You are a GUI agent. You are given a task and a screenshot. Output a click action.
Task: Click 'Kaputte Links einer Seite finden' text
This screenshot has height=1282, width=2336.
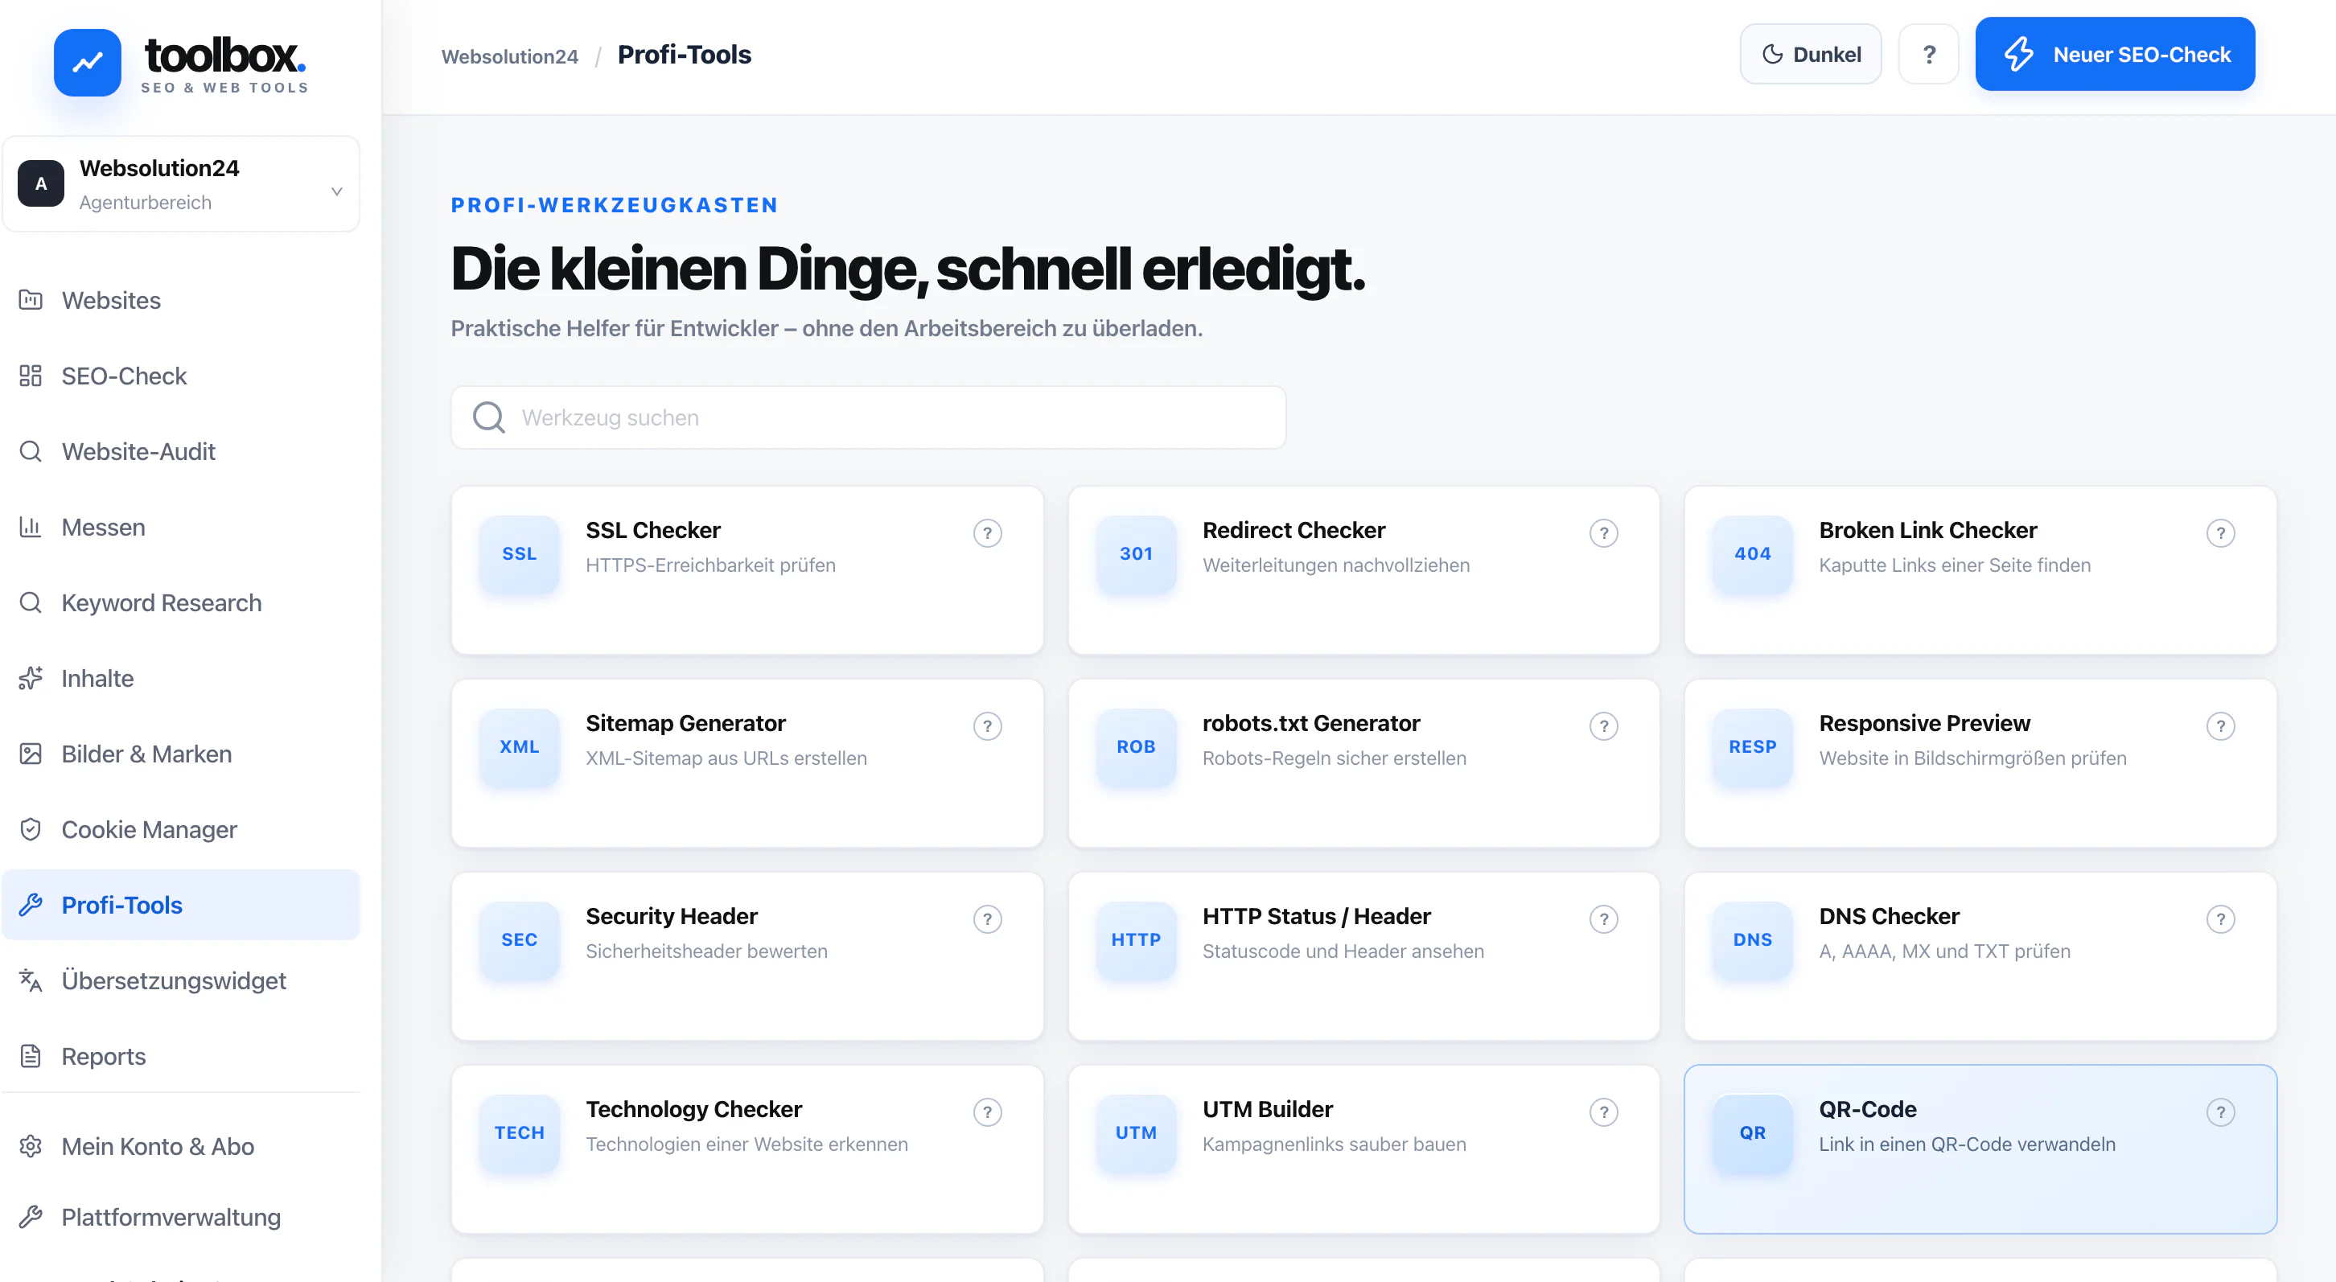pos(1956,565)
